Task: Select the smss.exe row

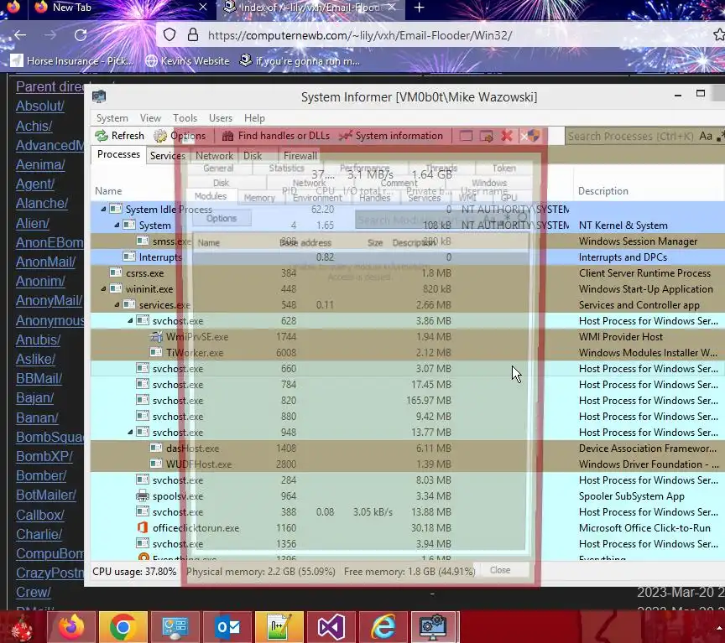Action: click(408, 241)
